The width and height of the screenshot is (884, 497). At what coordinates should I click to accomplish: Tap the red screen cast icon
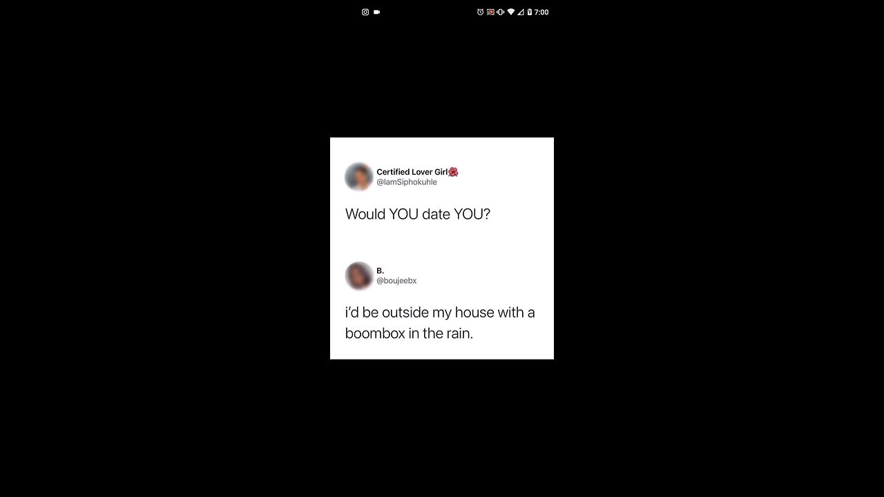pyautogui.click(x=490, y=12)
